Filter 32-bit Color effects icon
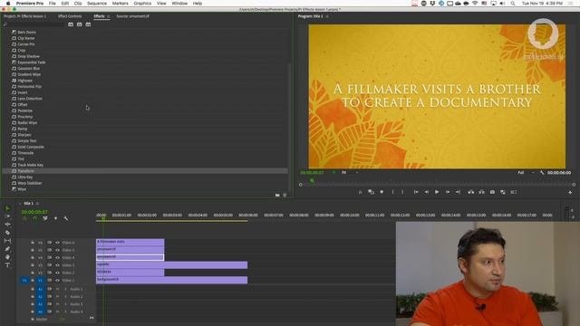580x326 pixels. [79, 24]
